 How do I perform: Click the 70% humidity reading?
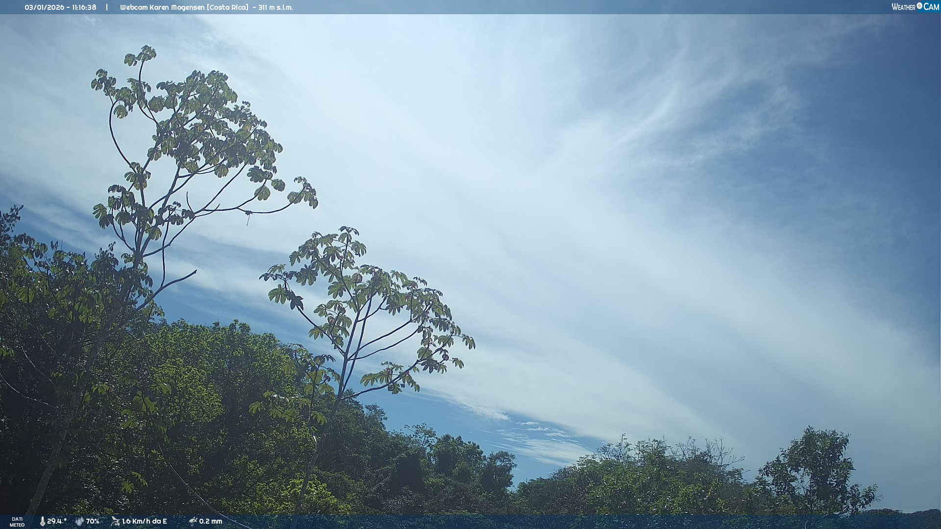[x=93, y=521]
